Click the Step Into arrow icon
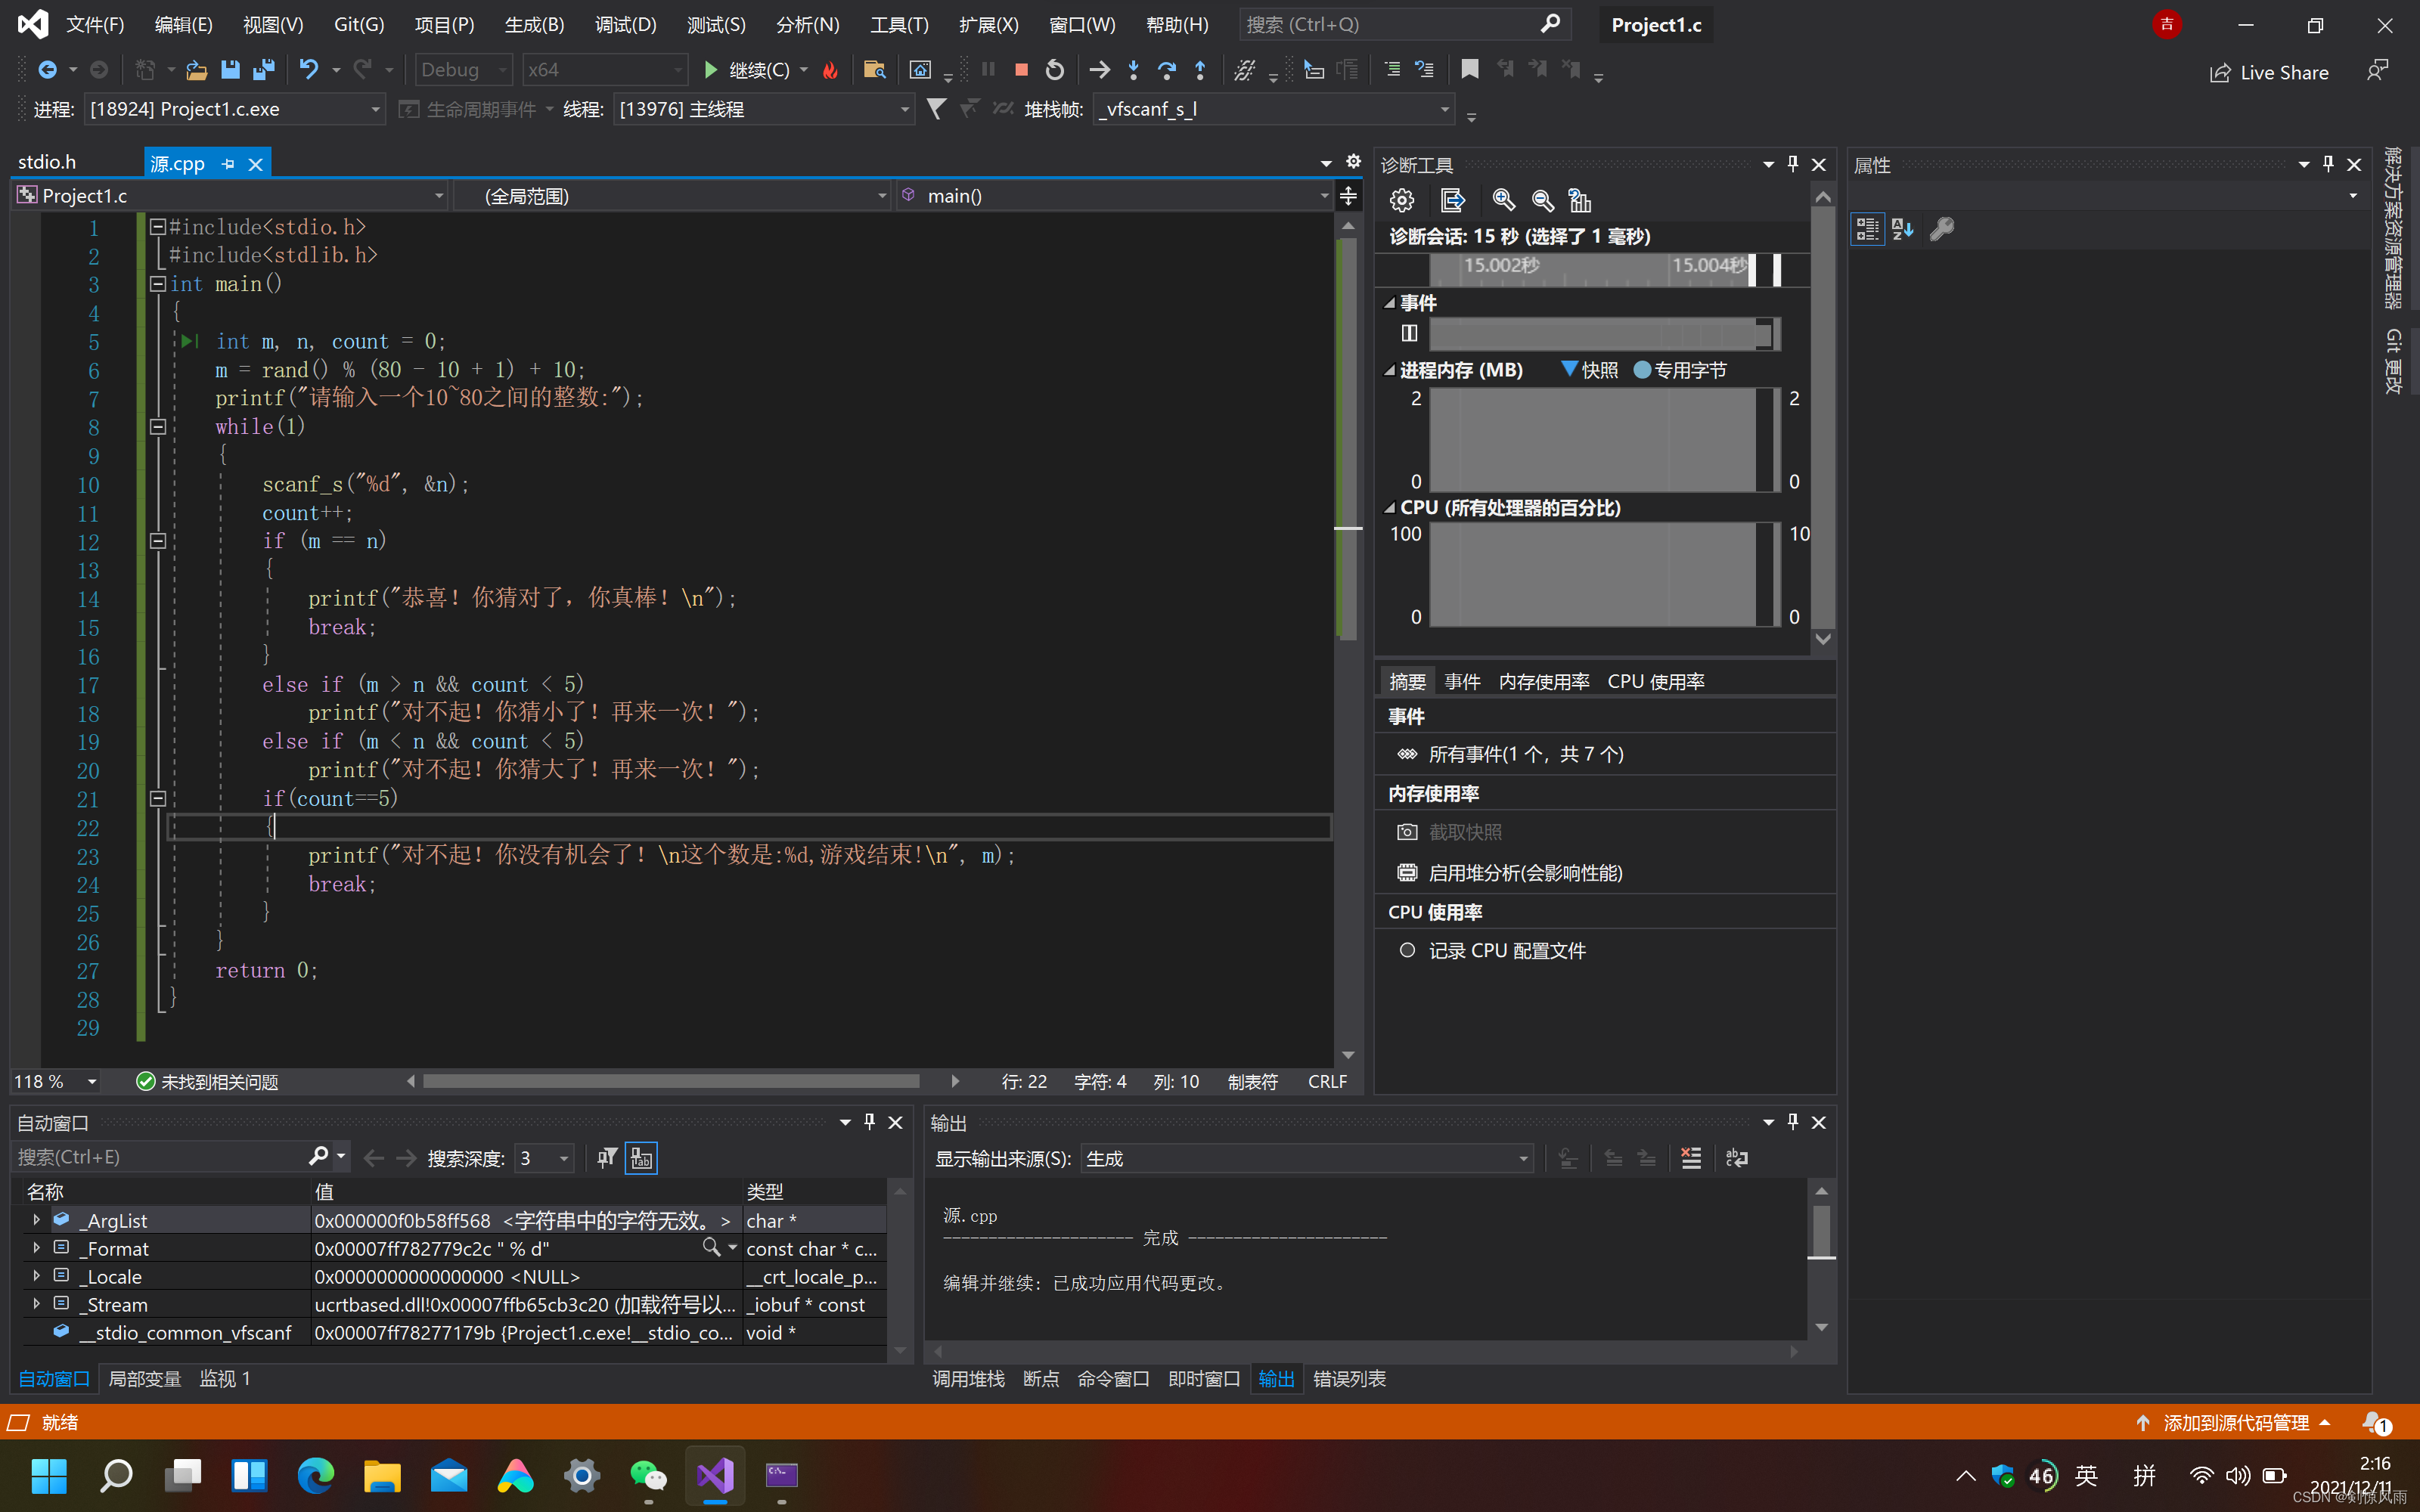Image resolution: width=2420 pixels, height=1512 pixels. (1133, 70)
